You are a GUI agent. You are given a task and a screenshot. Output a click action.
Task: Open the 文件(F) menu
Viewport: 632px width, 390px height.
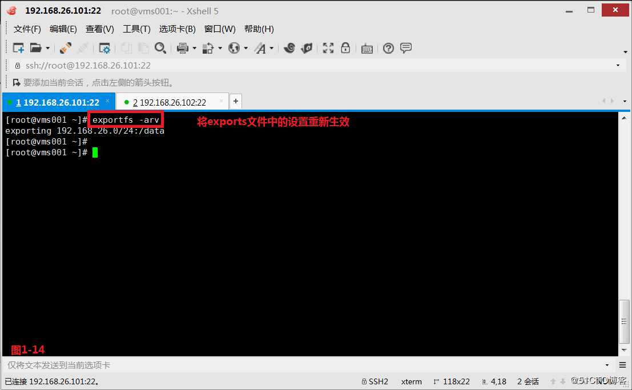pyautogui.click(x=27, y=29)
